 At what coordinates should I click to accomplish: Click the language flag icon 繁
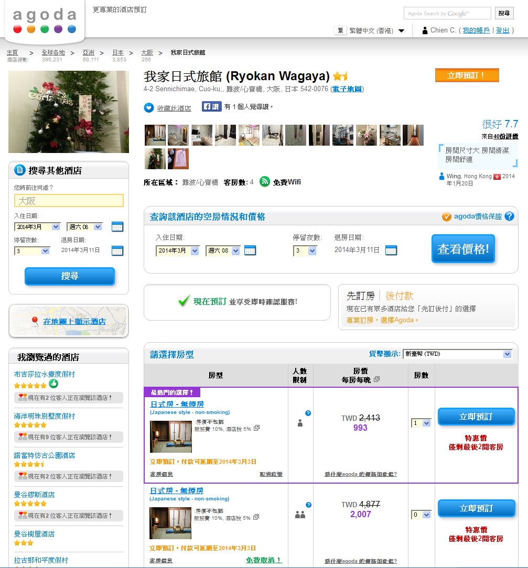[x=340, y=30]
